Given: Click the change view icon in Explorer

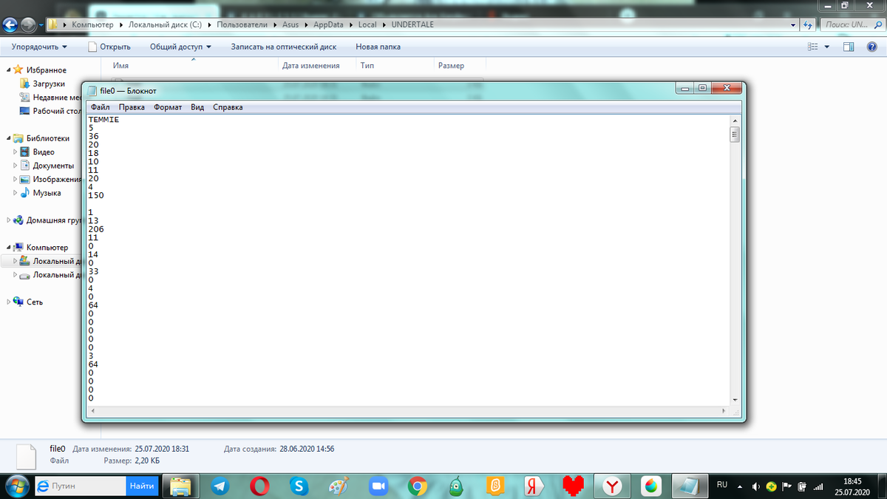Looking at the screenshot, I should pos(813,47).
